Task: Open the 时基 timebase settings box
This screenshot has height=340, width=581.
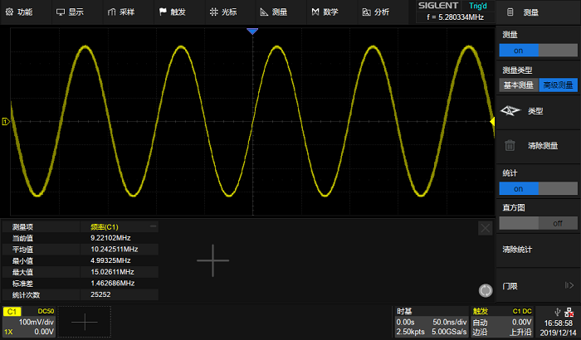Action: tap(432, 322)
